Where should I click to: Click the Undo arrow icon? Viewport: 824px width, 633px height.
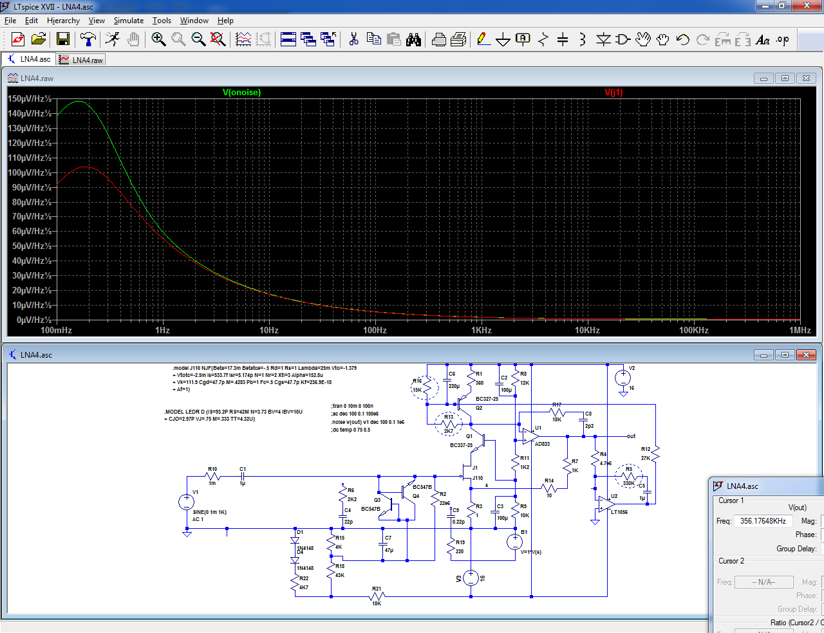tap(683, 39)
